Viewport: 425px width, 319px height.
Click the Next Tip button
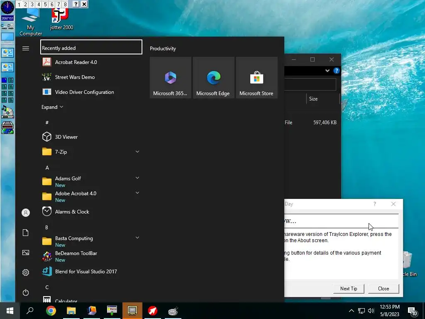[x=349, y=289]
